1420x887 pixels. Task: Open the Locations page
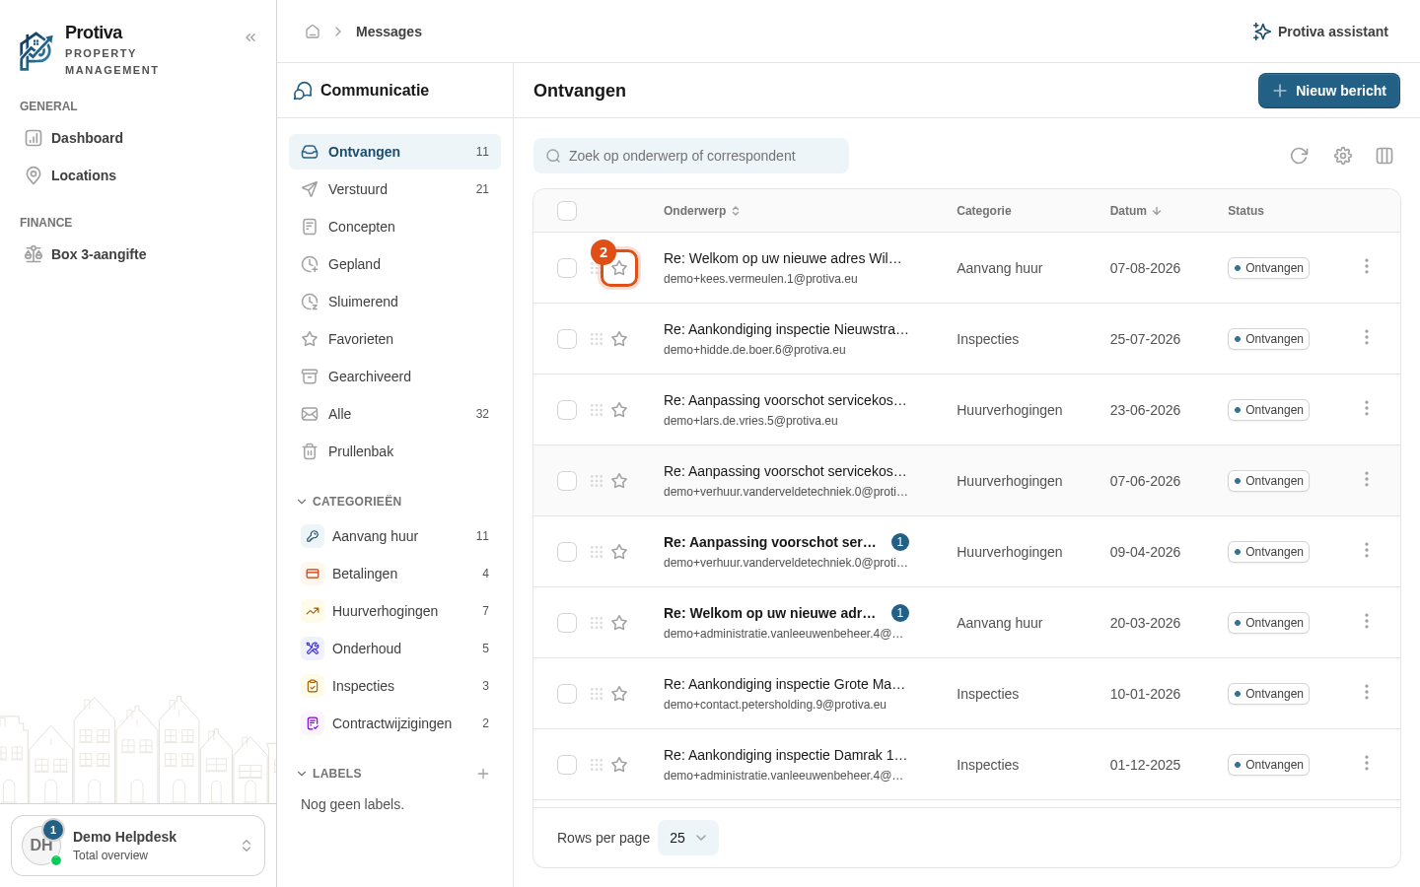coord(138,175)
